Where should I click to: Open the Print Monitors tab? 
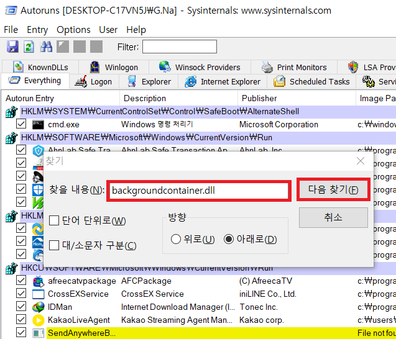click(294, 67)
